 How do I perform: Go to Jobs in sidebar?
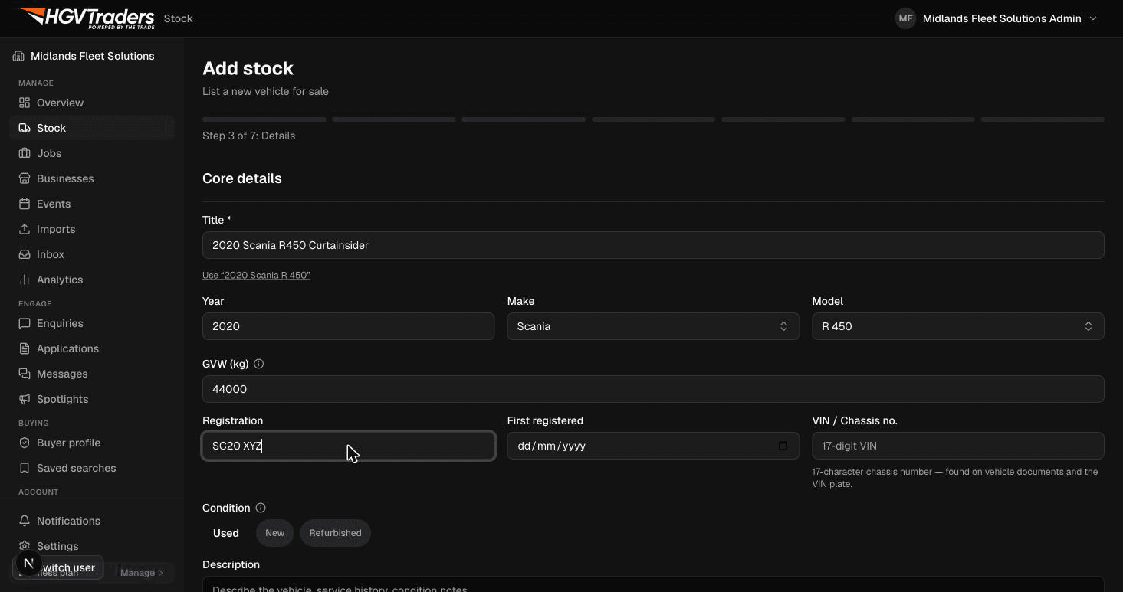coord(92,153)
